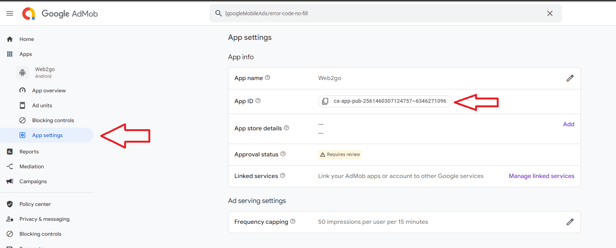The height and width of the screenshot is (248, 616).
Task: Focus the search input field
Action: (x=381, y=13)
